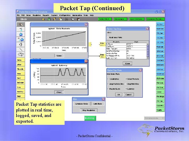Check the Avg Packets/Sec plot option
The height and width of the screenshot is (141, 189).
pyautogui.click(x=108, y=84)
